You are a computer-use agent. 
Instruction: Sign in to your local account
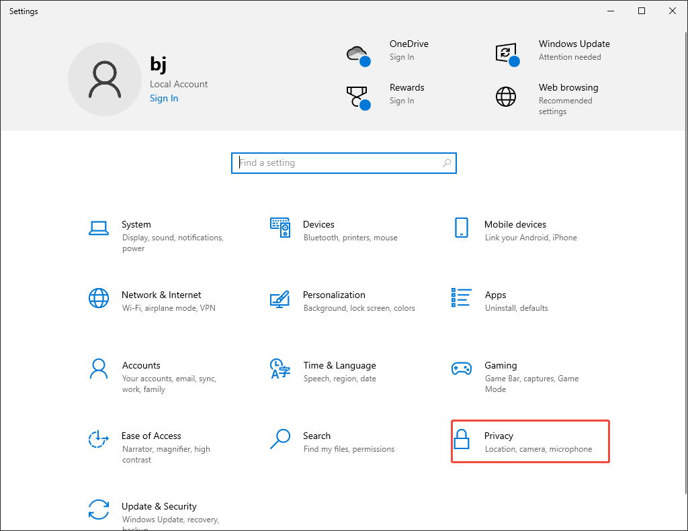click(x=164, y=97)
